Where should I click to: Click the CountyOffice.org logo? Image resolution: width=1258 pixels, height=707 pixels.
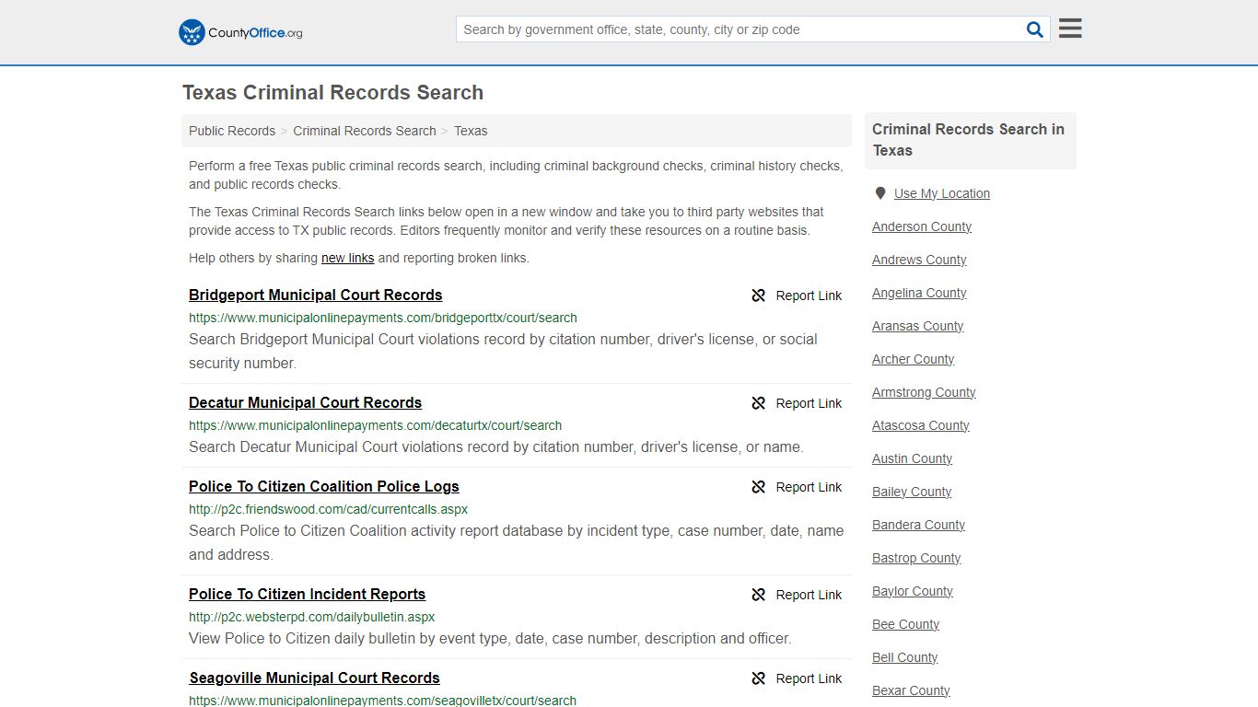point(240,32)
